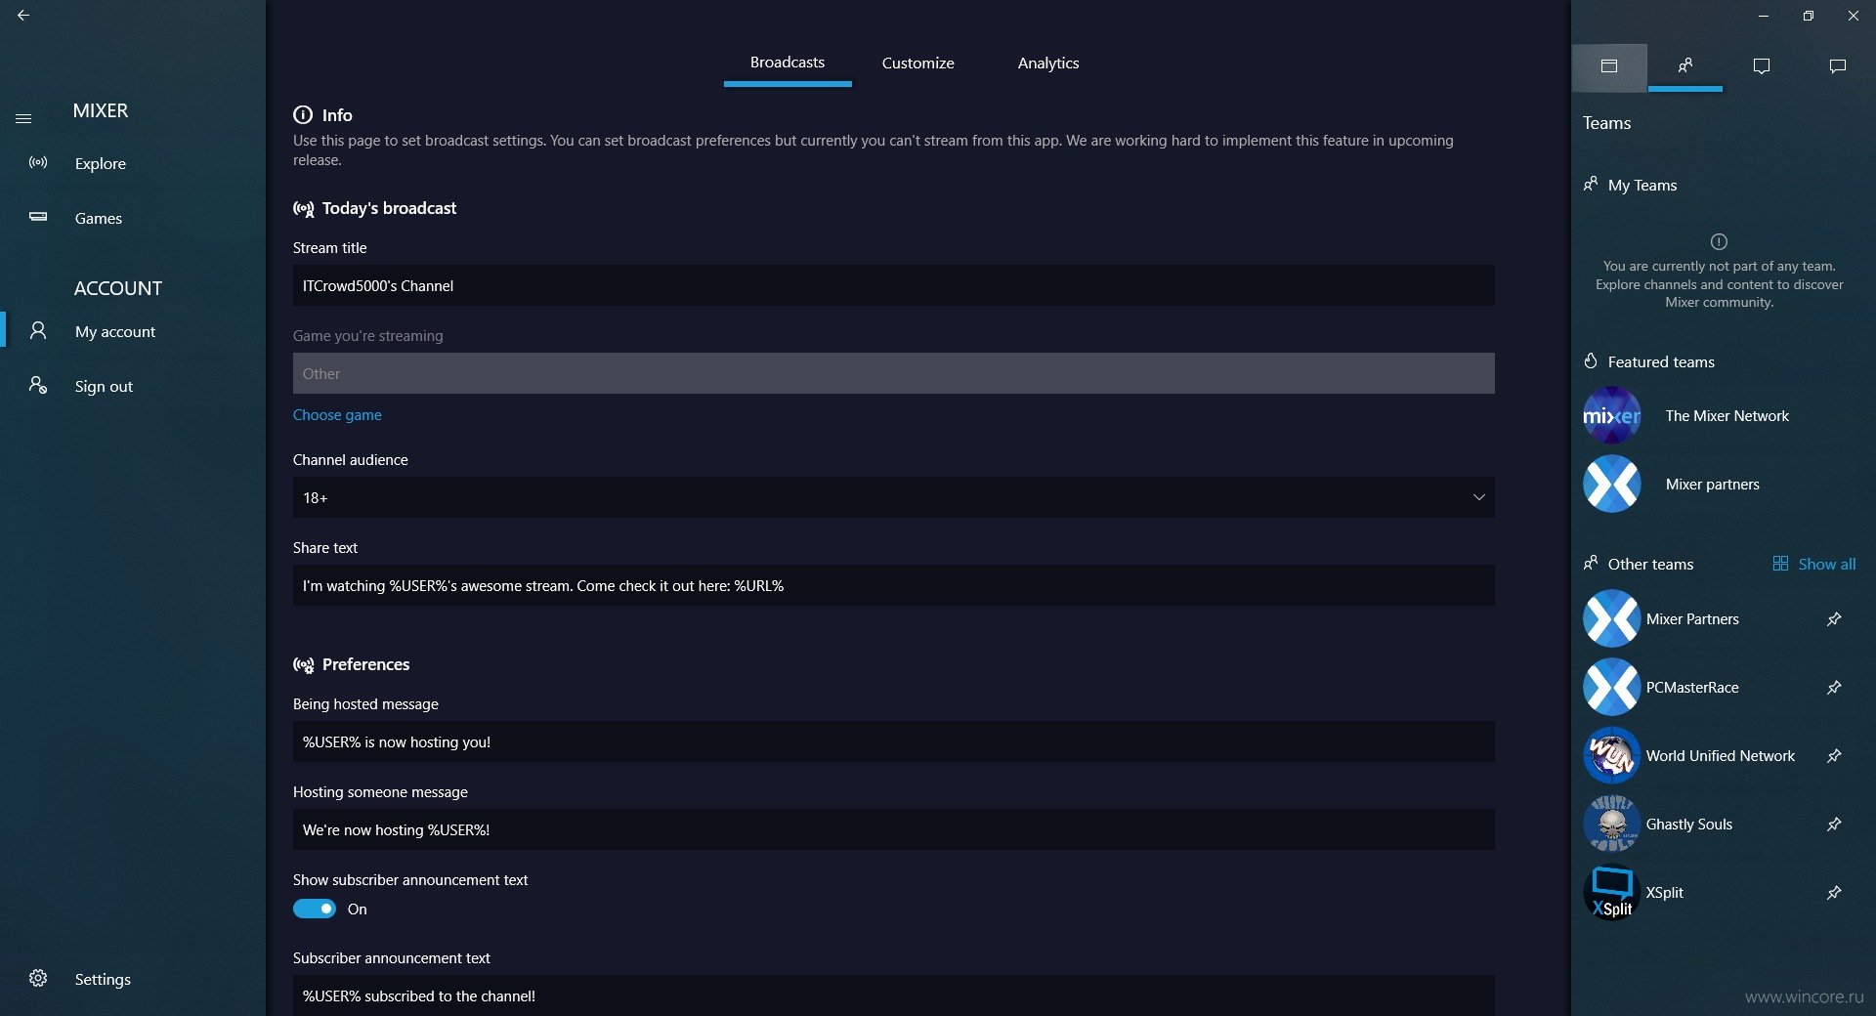This screenshot has width=1876, height=1016.
Task: Click the Featured teams heading
Action: 1661,361
